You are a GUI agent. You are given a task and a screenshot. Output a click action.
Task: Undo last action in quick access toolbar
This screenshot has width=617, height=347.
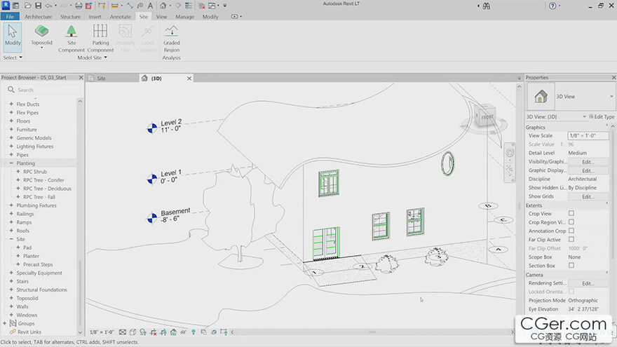pos(48,6)
